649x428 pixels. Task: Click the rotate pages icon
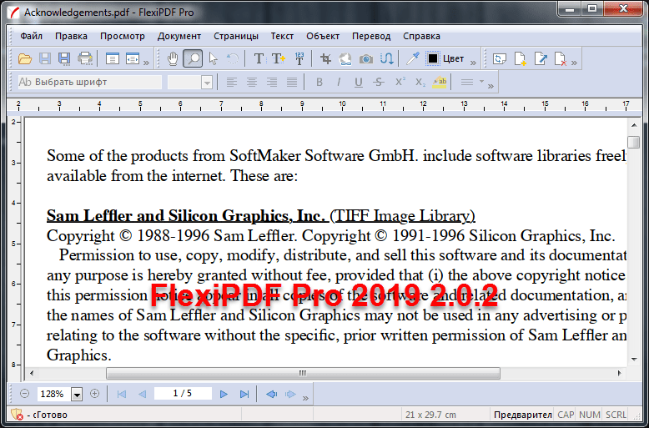(500, 58)
